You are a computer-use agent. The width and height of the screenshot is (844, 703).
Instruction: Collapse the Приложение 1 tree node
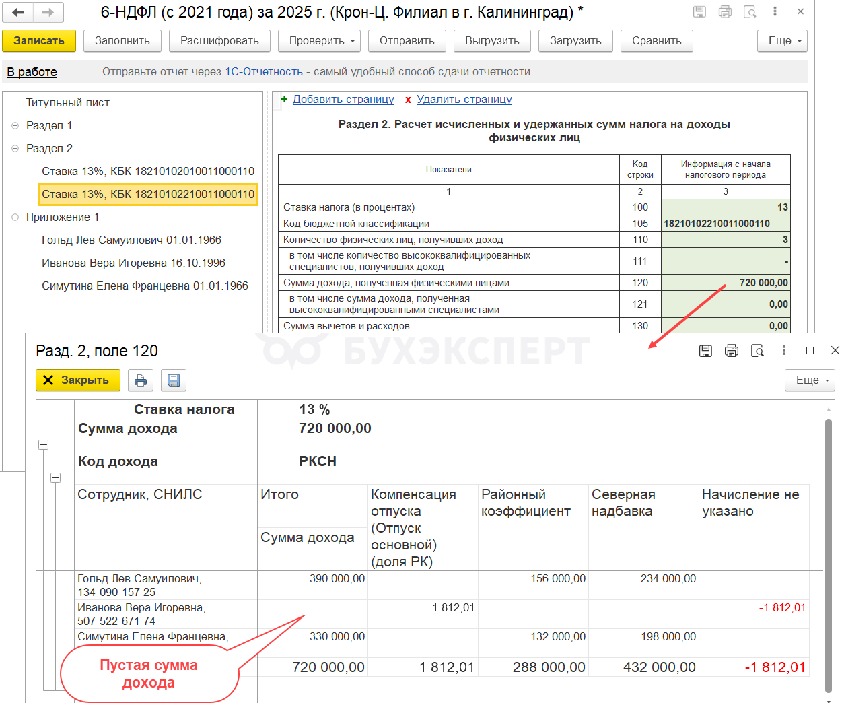(15, 217)
